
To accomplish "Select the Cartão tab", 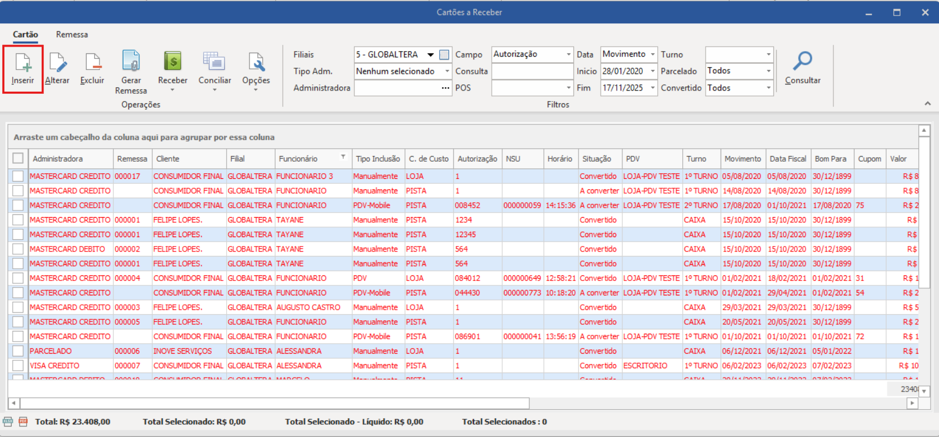I will click(x=26, y=34).
